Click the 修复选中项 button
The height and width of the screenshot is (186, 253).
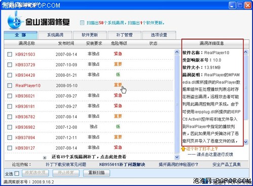[x=35, y=173]
